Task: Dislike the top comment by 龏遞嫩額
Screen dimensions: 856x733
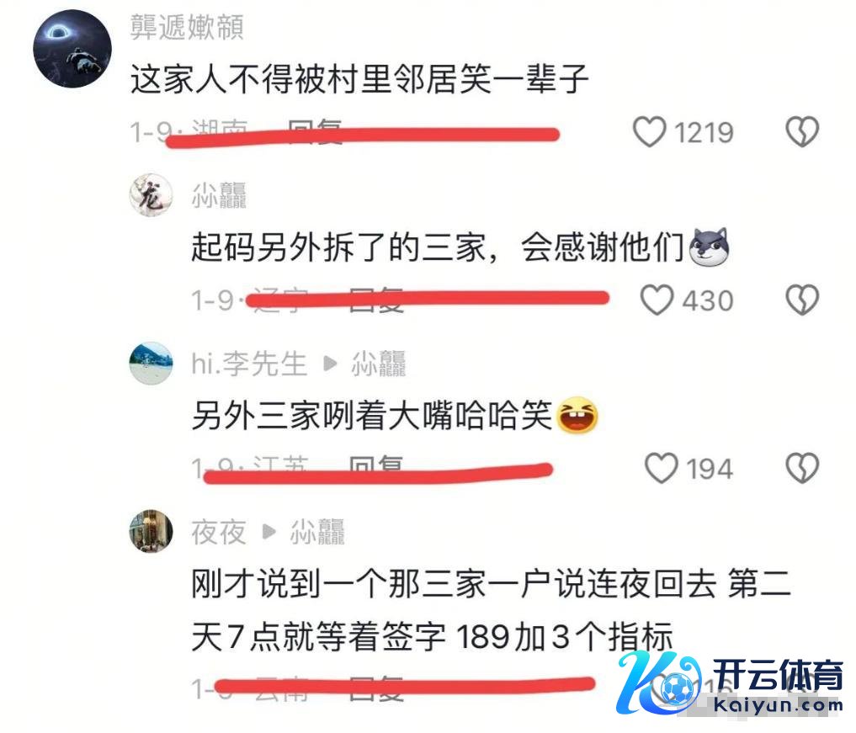Action: click(802, 132)
